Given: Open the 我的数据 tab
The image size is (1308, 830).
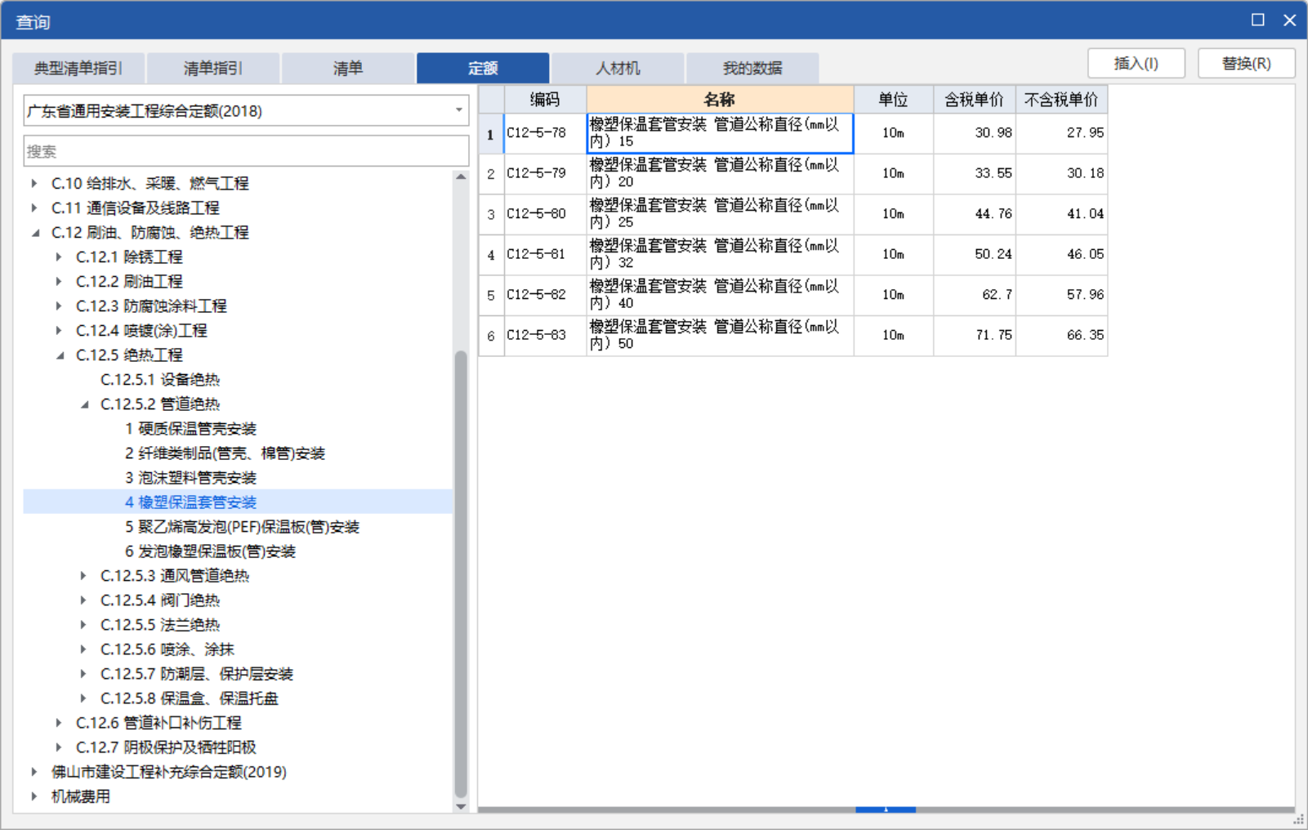Looking at the screenshot, I should pyautogui.click(x=752, y=69).
